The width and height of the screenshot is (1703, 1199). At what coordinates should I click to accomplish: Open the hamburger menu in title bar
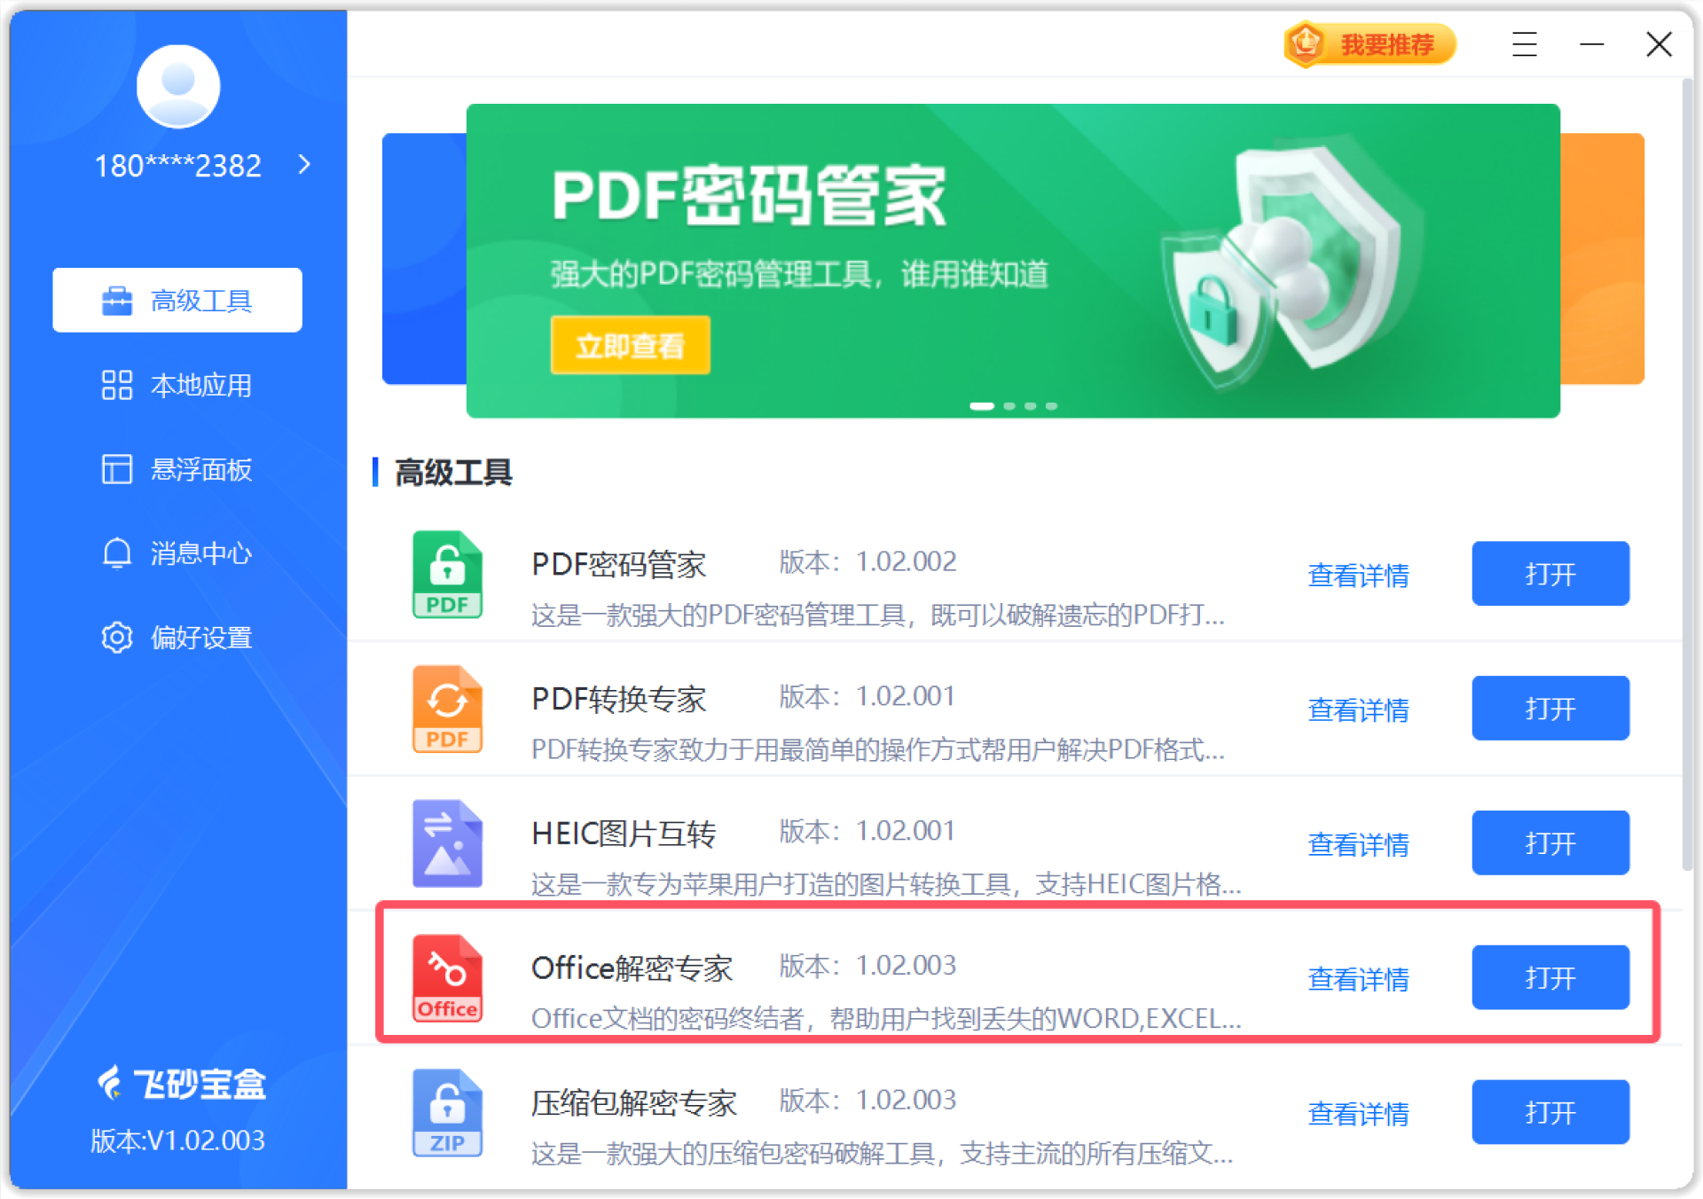coord(1524,43)
